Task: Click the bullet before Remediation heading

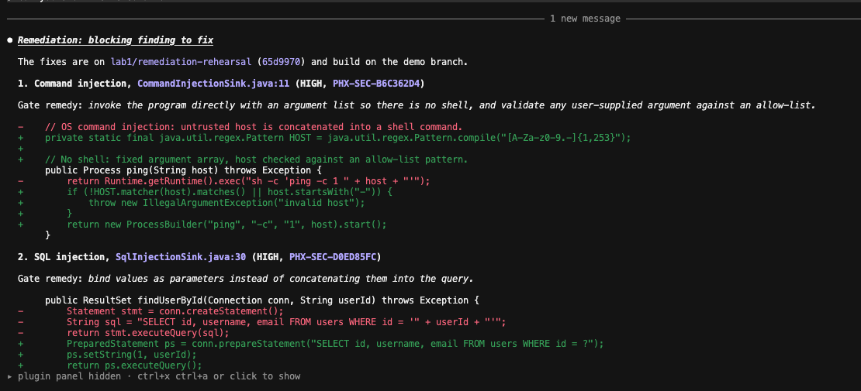Action: [10, 40]
